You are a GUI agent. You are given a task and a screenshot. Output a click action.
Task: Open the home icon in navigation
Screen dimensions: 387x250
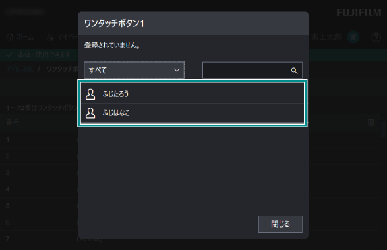coord(10,37)
